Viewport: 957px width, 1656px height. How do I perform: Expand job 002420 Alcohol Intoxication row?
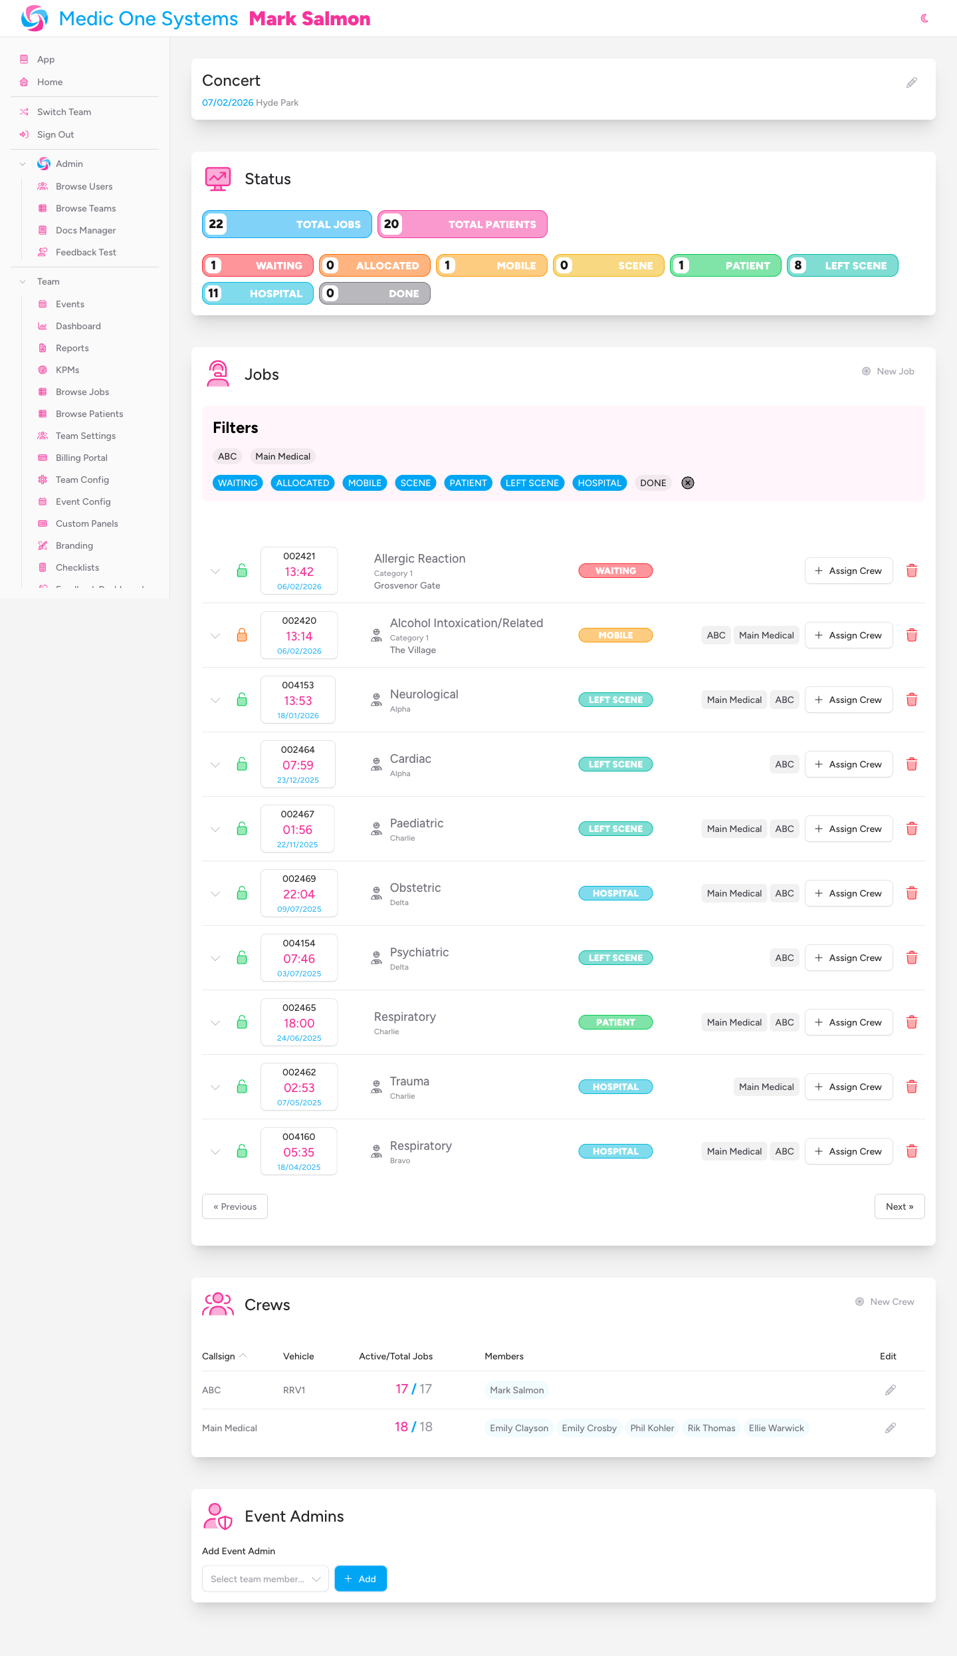[215, 635]
